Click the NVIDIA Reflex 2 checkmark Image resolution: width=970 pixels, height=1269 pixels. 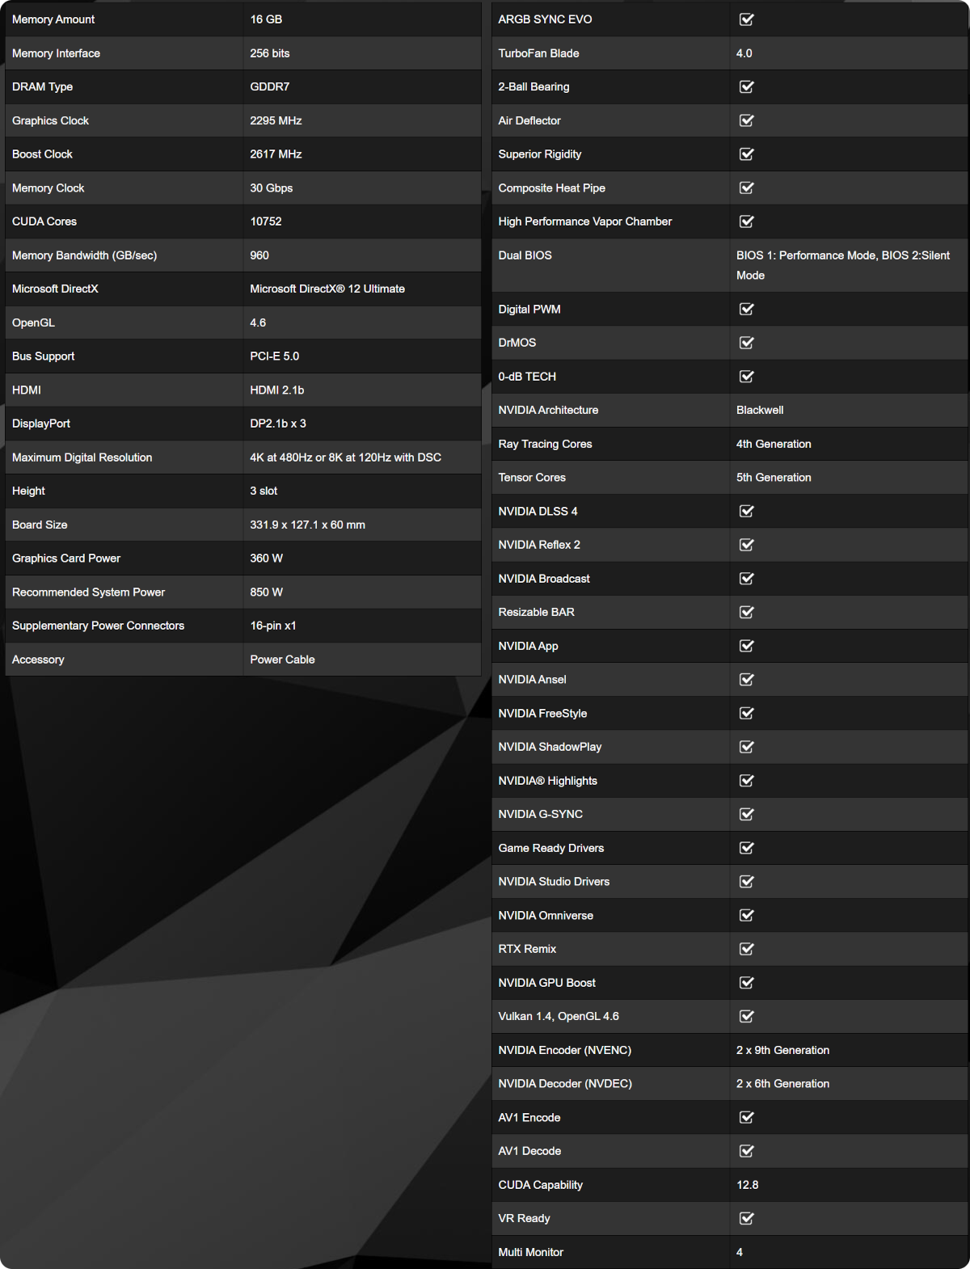coord(747,545)
